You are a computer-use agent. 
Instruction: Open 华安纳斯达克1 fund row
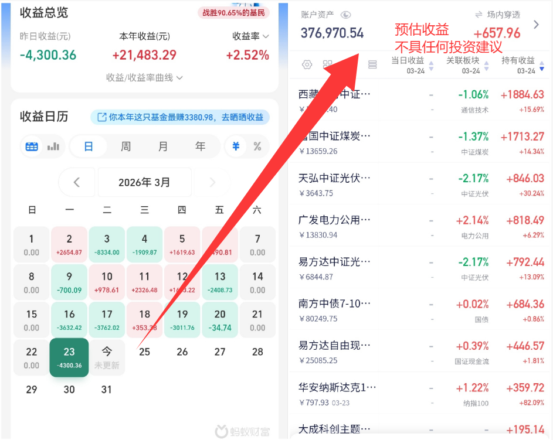(420, 393)
